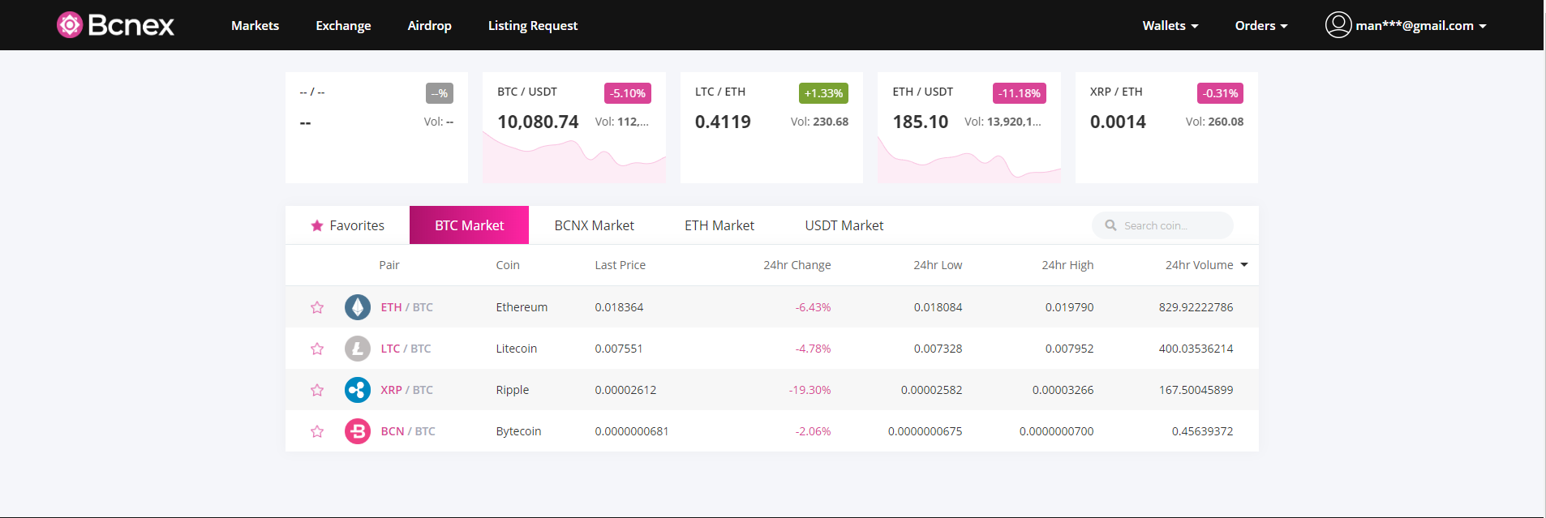Click the --% change badge
Screen dimensions: 1546x518
(440, 93)
